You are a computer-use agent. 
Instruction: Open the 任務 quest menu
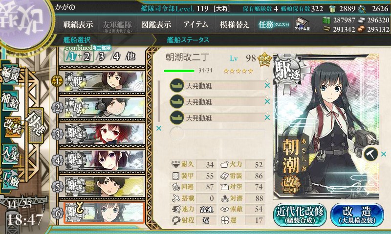(x=274, y=24)
